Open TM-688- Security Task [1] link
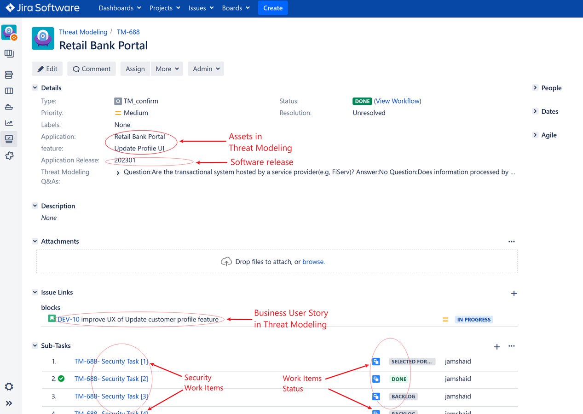Viewport: 583px width, 414px height. 111,362
